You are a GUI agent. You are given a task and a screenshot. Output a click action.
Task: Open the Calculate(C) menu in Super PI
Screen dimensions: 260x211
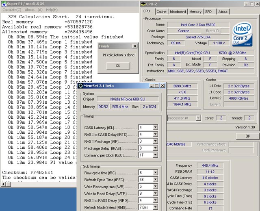tap(12, 10)
